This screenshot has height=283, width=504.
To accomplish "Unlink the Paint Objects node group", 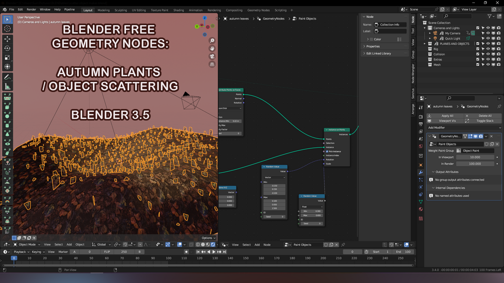I will point(337,245).
